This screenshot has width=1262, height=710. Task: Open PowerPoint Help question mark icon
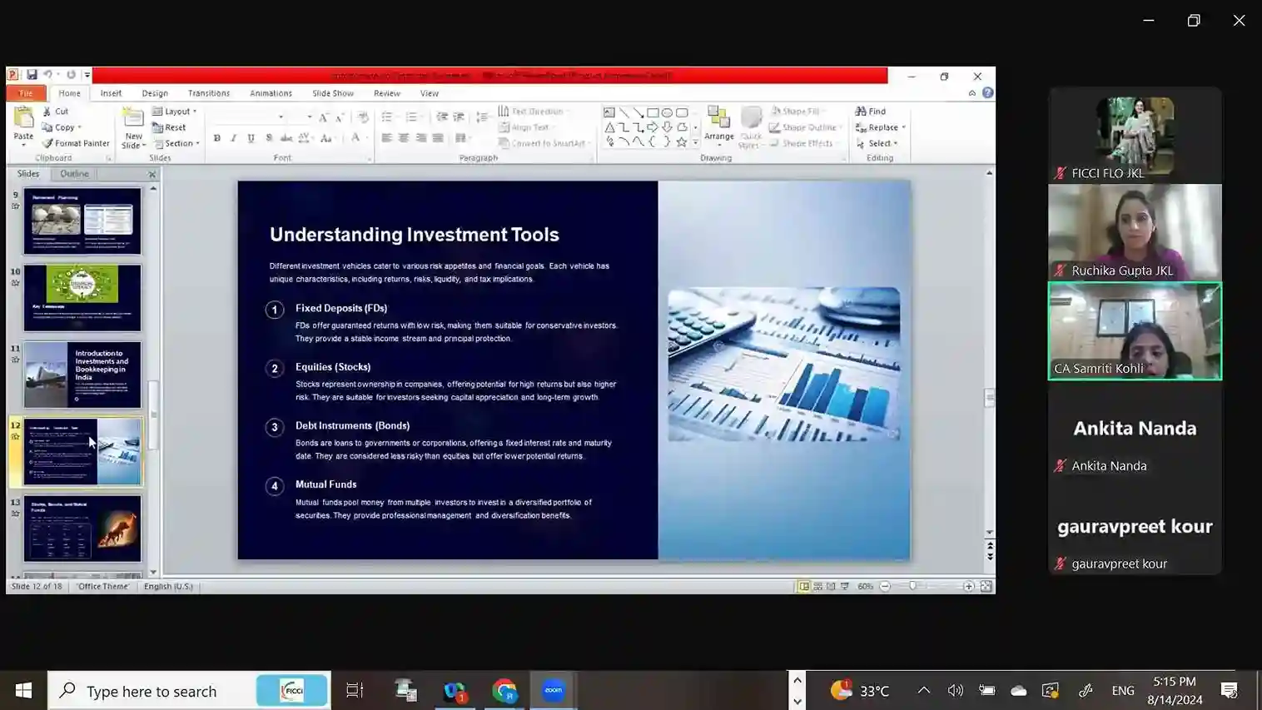[987, 93]
